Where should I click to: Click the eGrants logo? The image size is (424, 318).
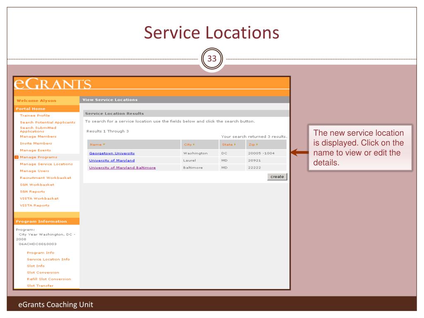click(x=53, y=84)
